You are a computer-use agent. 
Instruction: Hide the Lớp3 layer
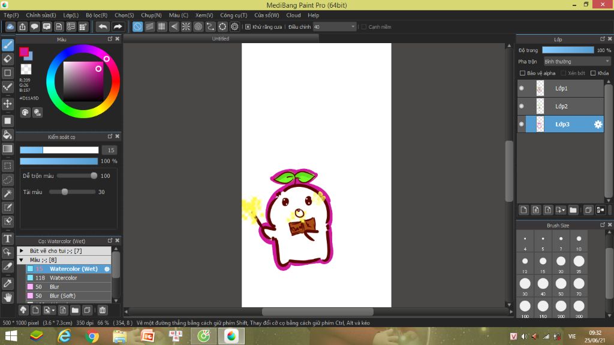522,125
